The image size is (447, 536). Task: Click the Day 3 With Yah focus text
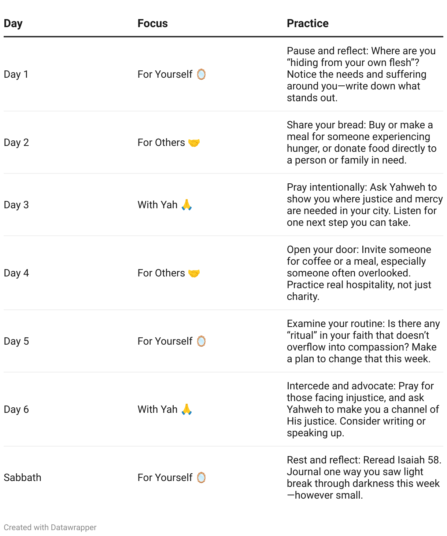coord(158,205)
